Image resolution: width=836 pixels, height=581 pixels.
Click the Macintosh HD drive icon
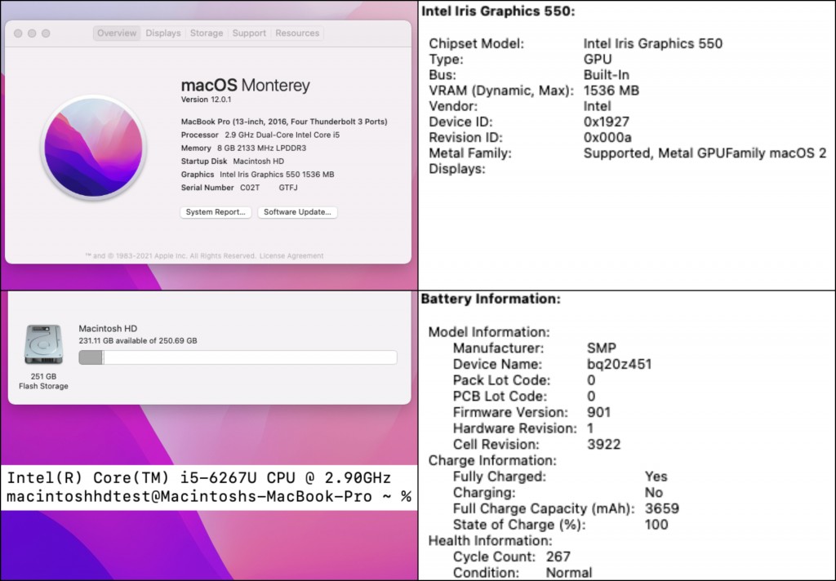tap(44, 345)
